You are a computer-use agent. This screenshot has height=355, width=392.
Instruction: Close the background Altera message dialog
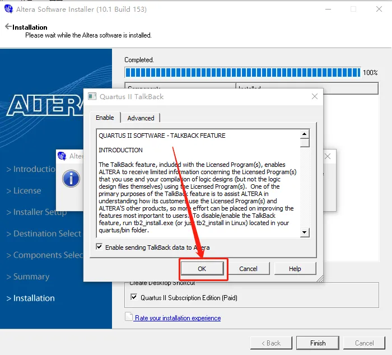point(328,156)
